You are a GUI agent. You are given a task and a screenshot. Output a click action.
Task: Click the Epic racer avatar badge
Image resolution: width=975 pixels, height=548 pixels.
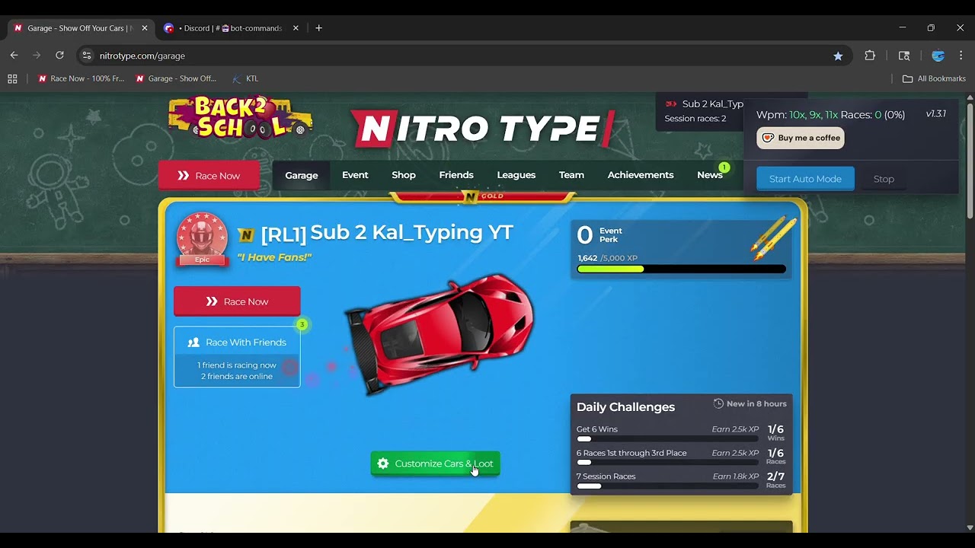tap(202, 239)
